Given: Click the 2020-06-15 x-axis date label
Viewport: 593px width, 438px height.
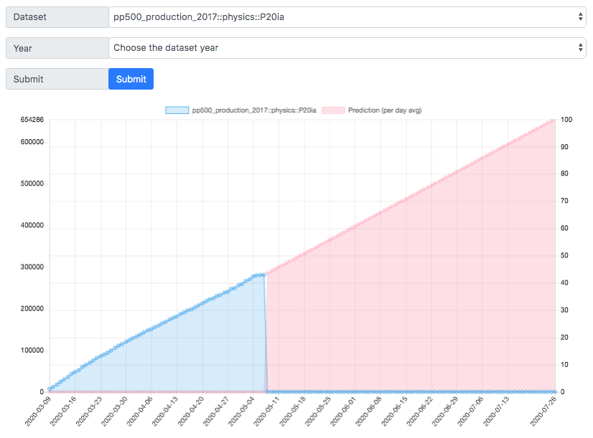Looking at the screenshot, I should [x=395, y=411].
